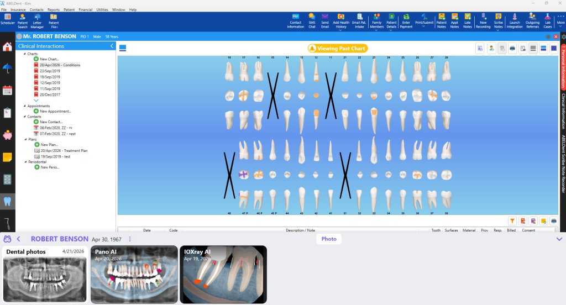
Task: Open the piggy bank financial icon
Action: [7, 135]
